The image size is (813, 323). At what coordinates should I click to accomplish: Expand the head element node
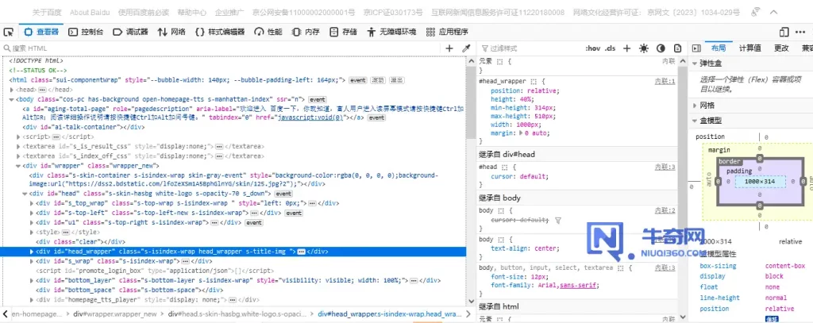point(12,90)
